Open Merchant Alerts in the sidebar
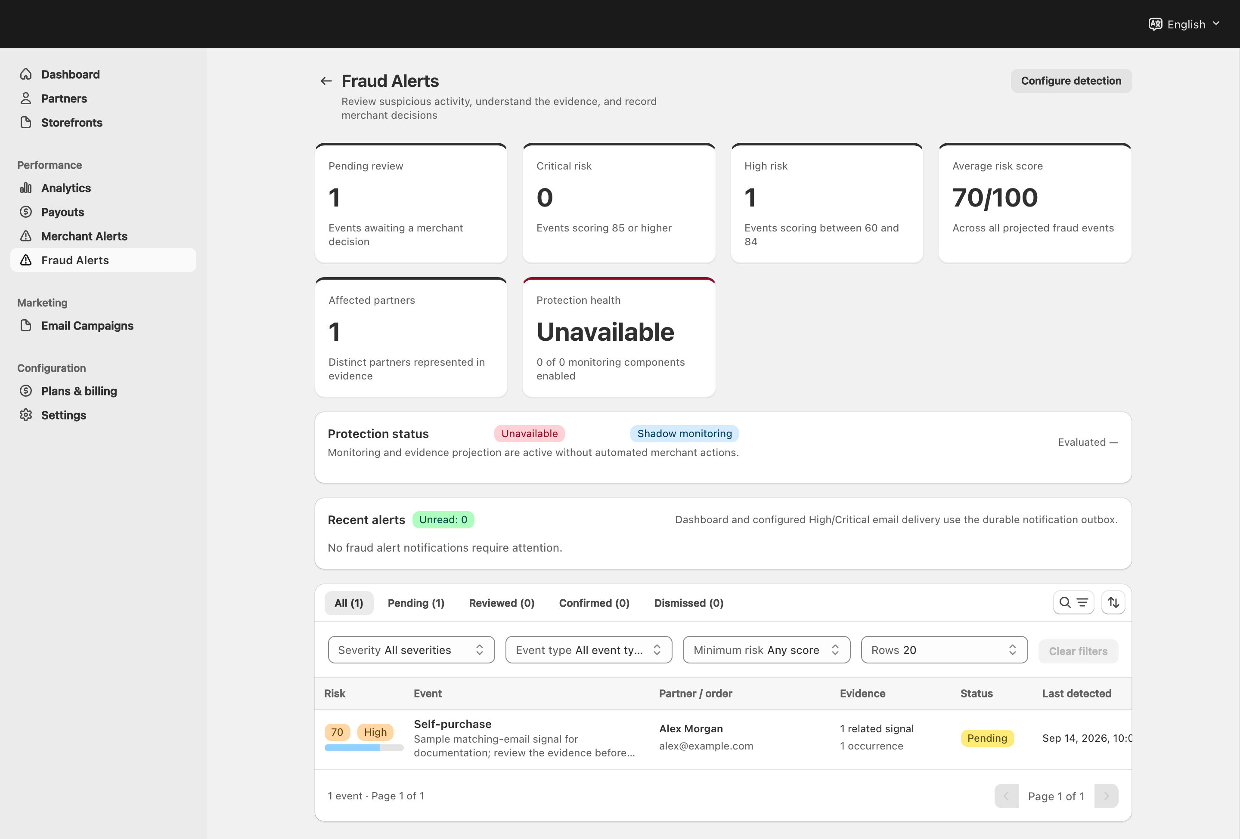Viewport: 1240px width, 839px height. tap(103, 236)
